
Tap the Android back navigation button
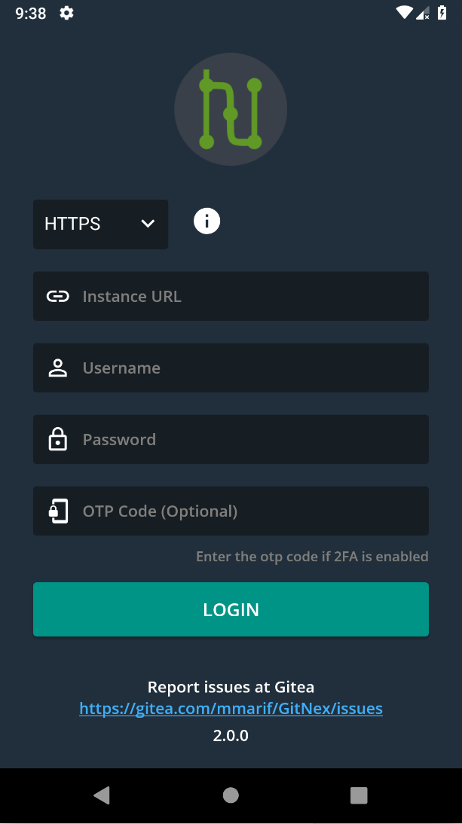click(x=102, y=795)
